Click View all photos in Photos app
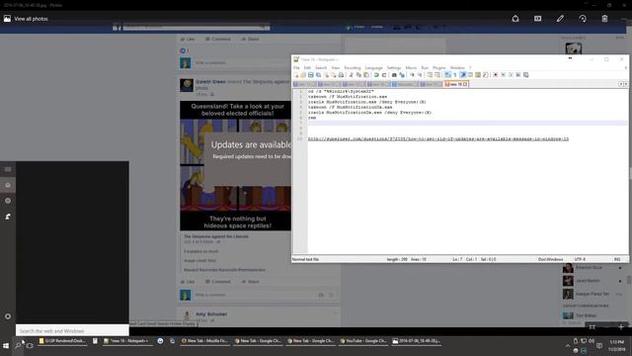 26,19
